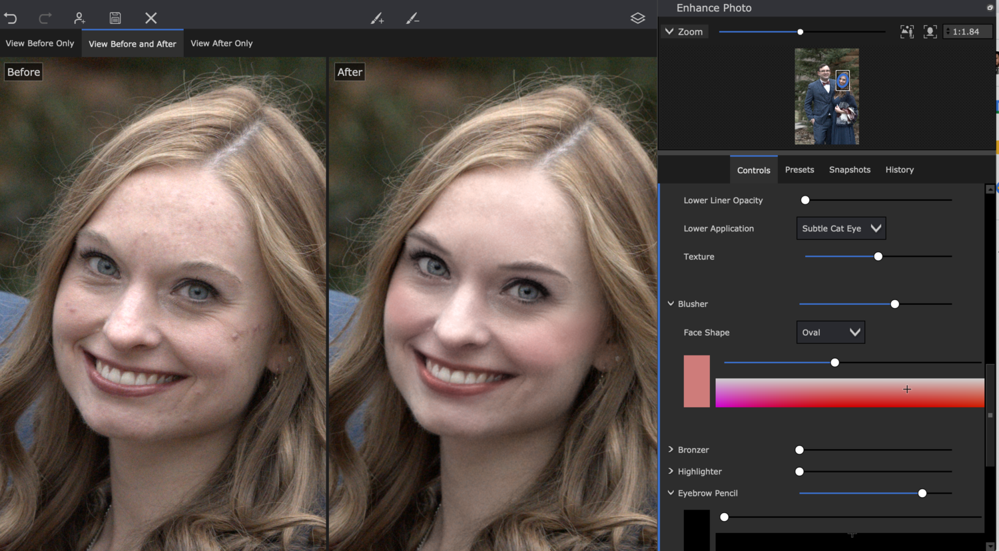Open the Presets tab
The height and width of the screenshot is (551, 999).
(799, 170)
